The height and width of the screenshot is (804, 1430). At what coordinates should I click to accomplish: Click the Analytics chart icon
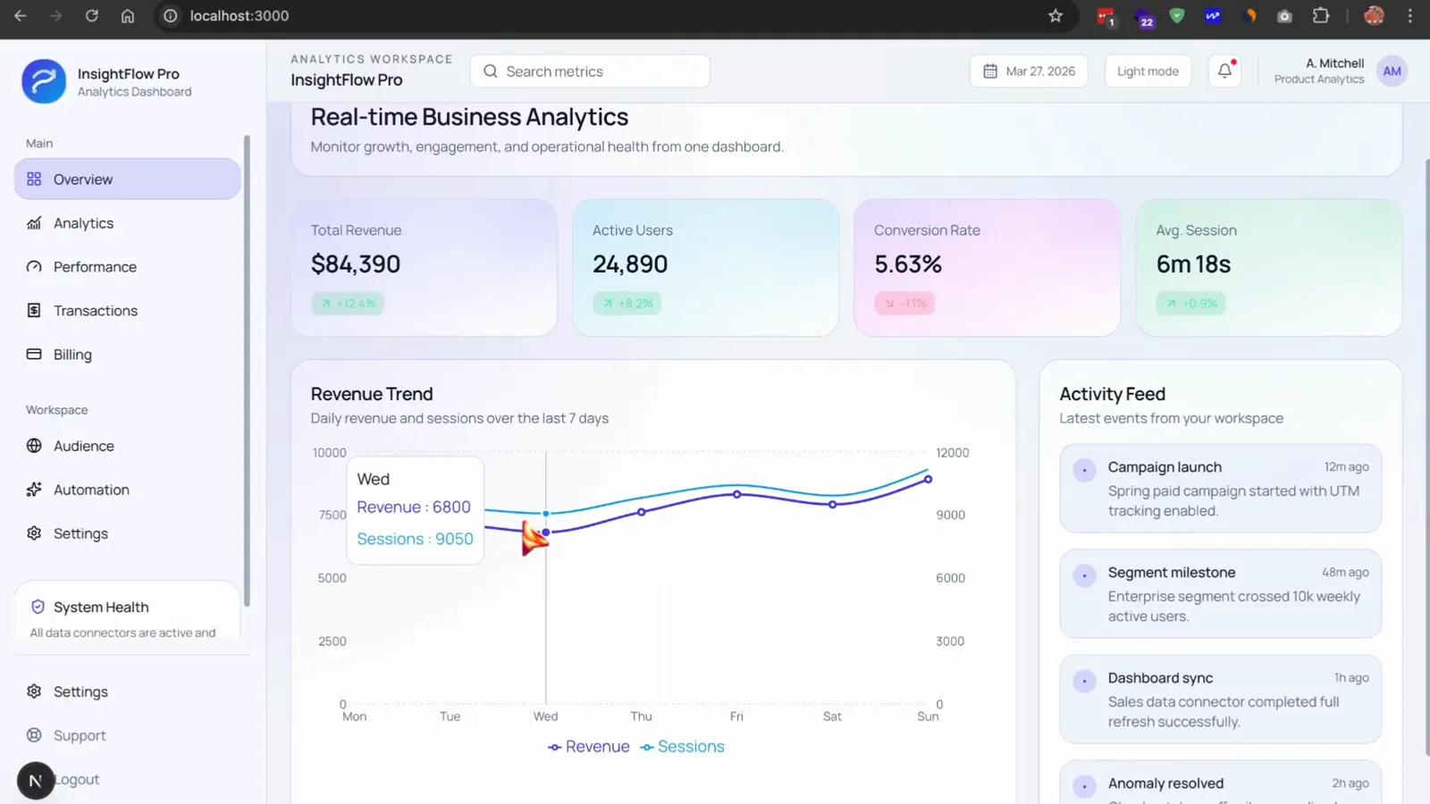pos(34,223)
